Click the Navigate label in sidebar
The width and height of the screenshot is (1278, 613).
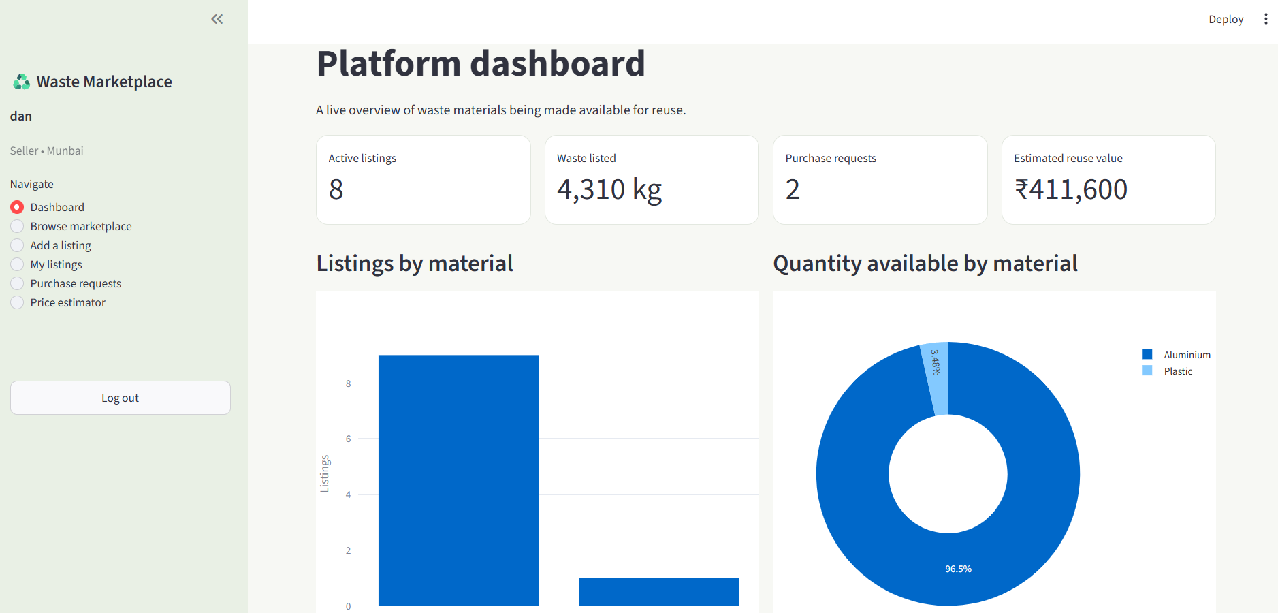[32, 184]
